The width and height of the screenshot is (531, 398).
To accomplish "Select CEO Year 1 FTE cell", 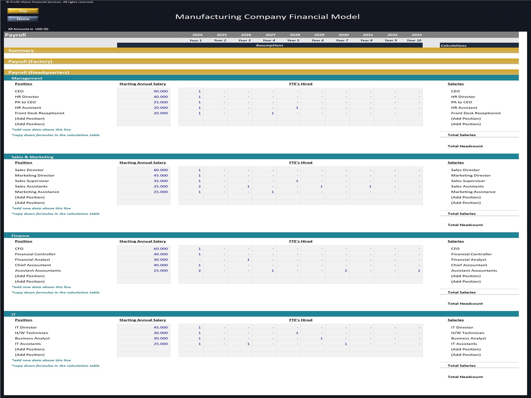I will [x=191, y=91].
